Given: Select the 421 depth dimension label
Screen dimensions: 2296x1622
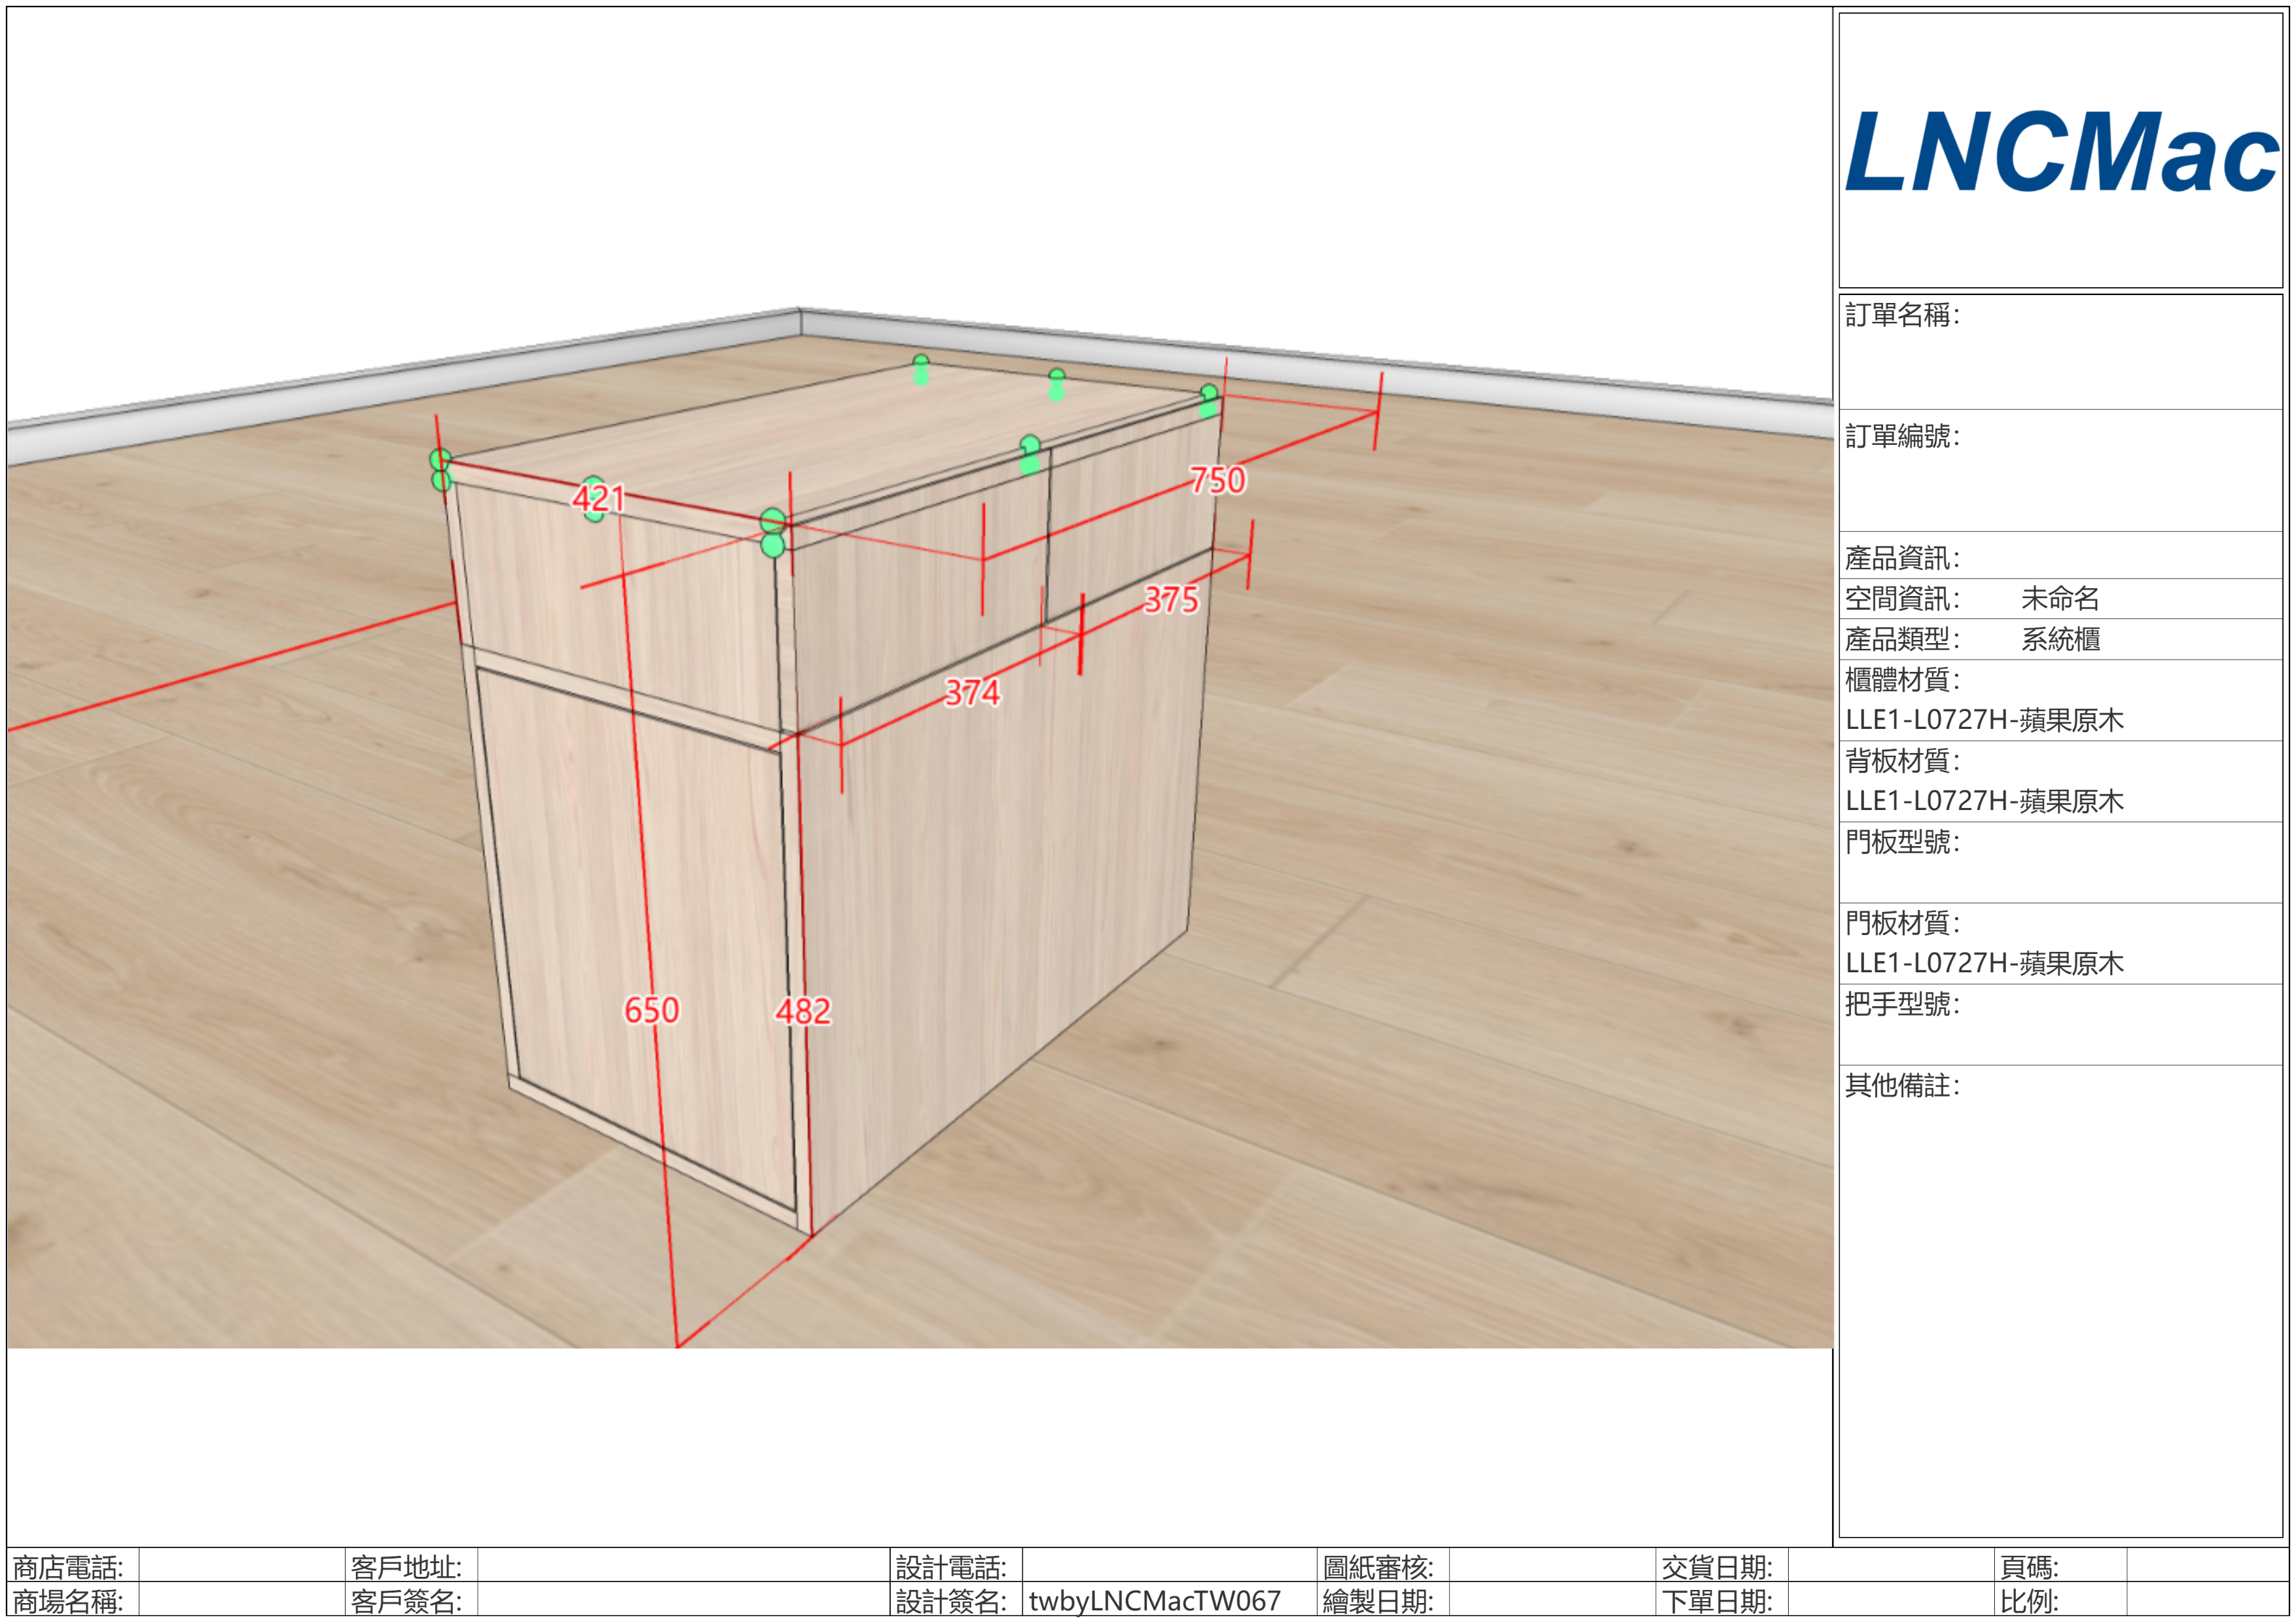Looking at the screenshot, I should coord(599,498).
